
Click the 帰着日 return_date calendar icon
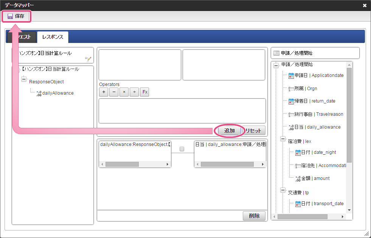(291, 101)
